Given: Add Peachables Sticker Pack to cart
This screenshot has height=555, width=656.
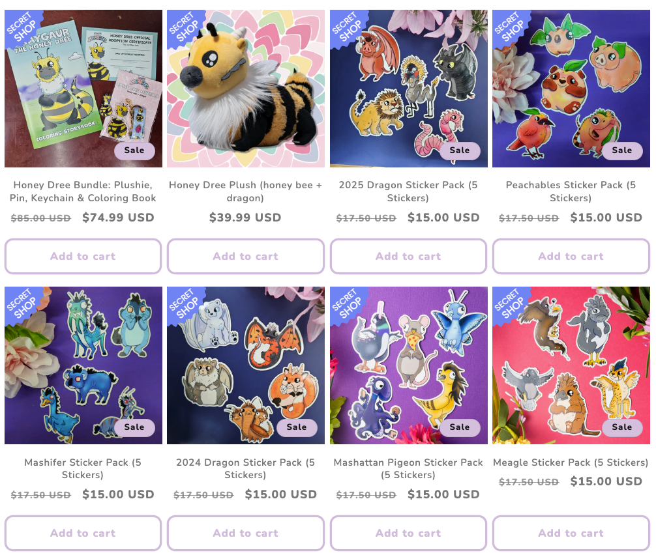Looking at the screenshot, I should click(571, 256).
